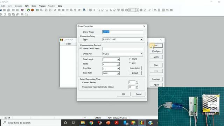Toggle the Virtual COM Name checkbox
Image resolution: width=224 pixels, height=126 pixels.
click(x=81, y=49)
